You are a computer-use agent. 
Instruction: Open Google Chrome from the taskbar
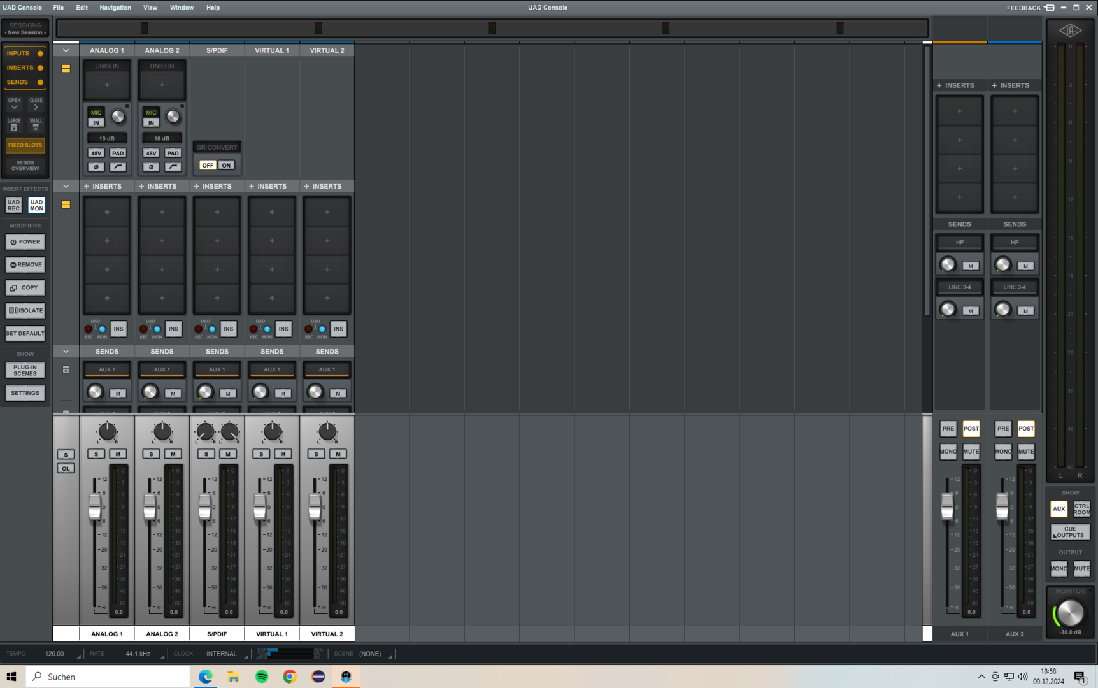click(290, 677)
